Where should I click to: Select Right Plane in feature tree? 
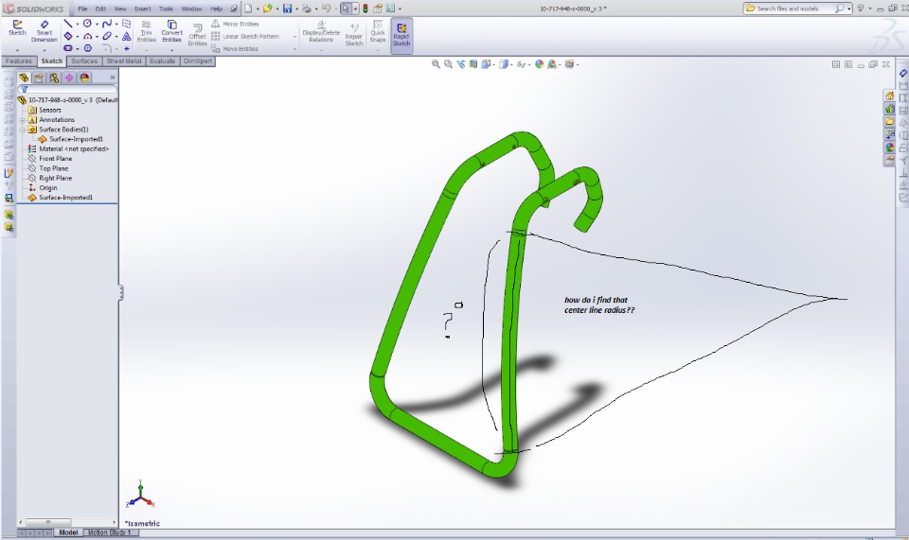pos(50,178)
